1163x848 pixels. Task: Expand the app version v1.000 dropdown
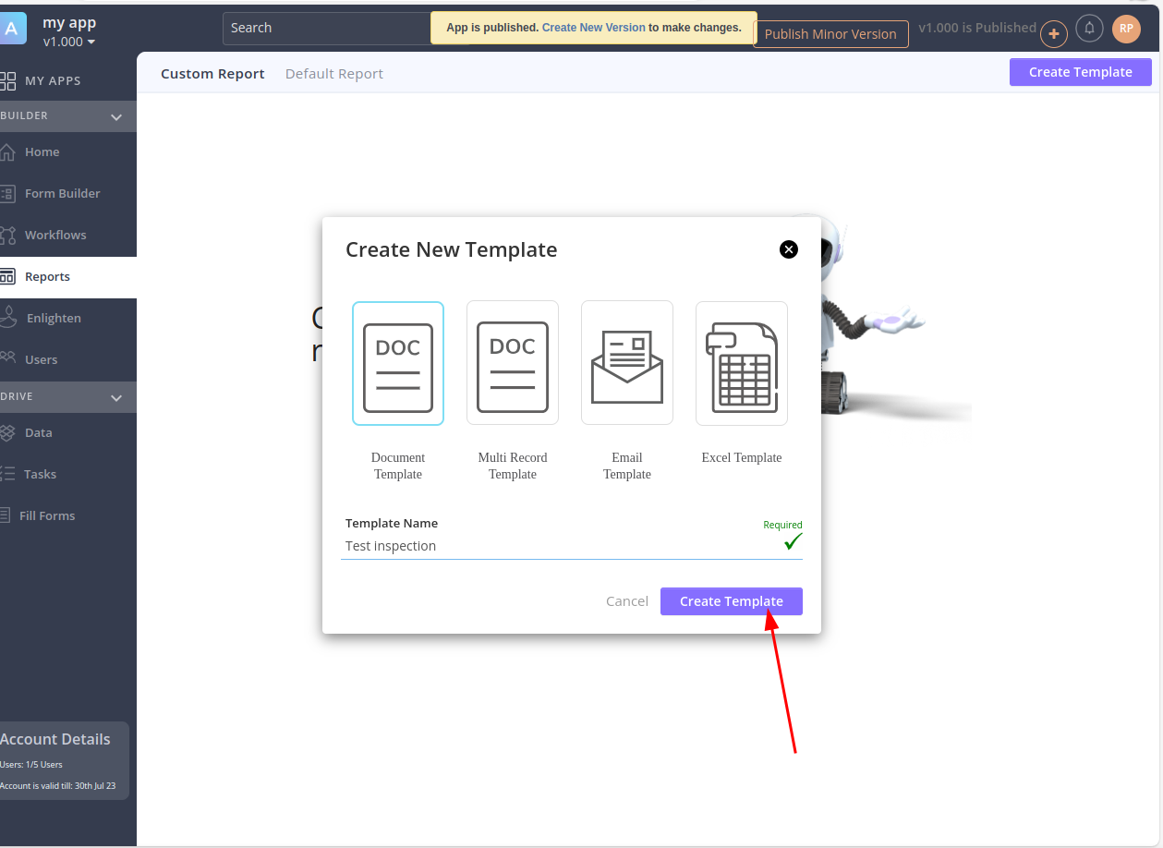(x=69, y=42)
